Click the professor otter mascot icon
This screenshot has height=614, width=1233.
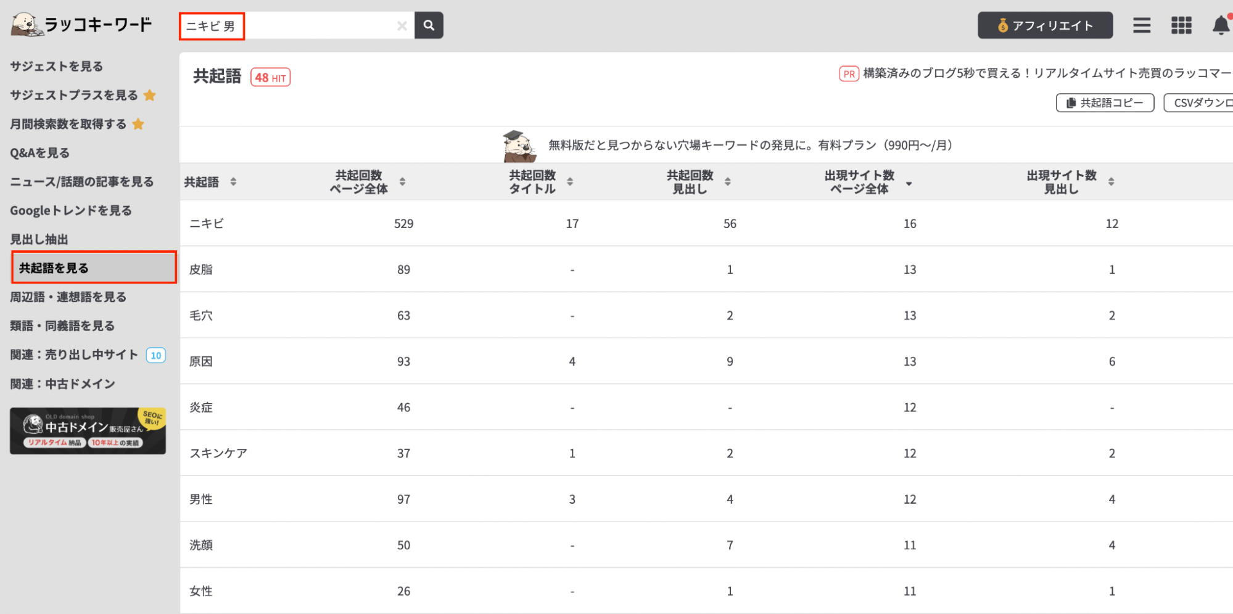tap(519, 145)
